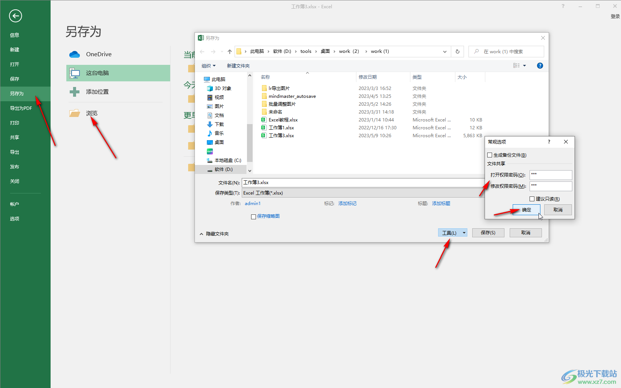The image size is (621, 388).
Task: Click the This PC computer icon
Action: coord(75,73)
